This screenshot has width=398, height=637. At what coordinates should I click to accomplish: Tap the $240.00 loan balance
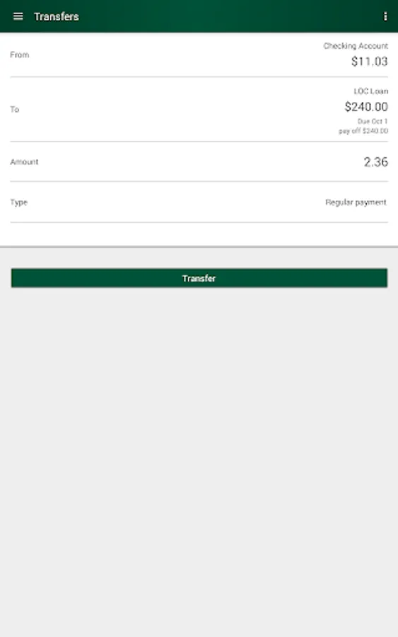click(366, 107)
